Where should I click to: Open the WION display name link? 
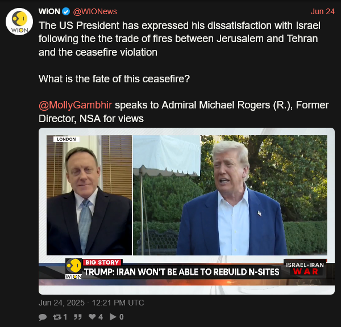pyautogui.click(x=49, y=11)
